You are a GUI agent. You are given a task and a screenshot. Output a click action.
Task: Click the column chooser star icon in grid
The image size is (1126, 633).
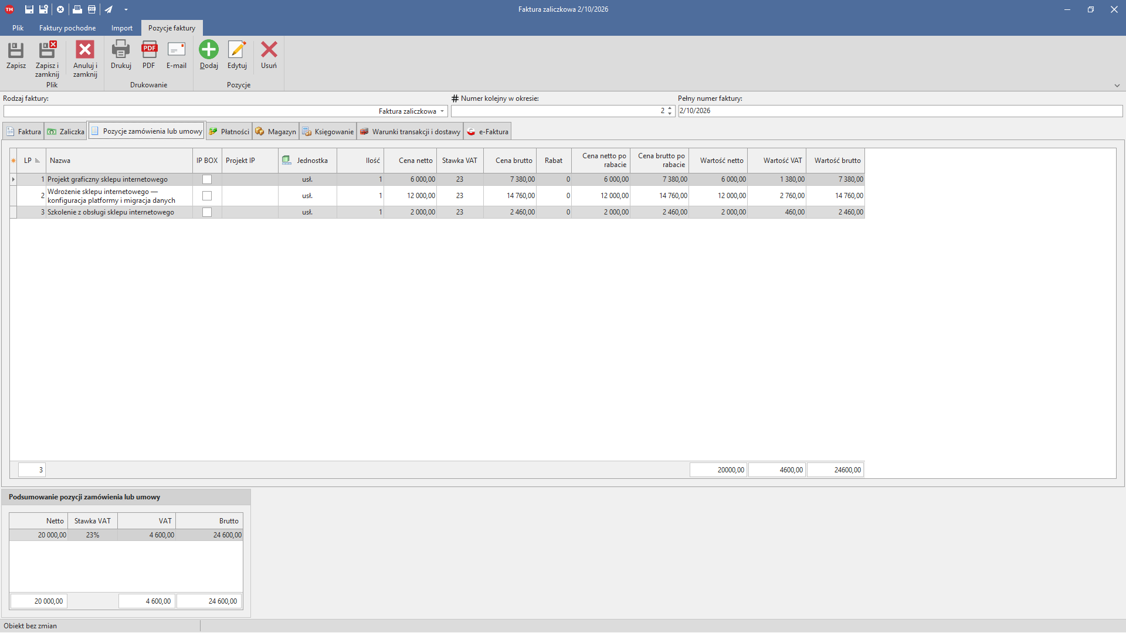(x=13, y=161)
